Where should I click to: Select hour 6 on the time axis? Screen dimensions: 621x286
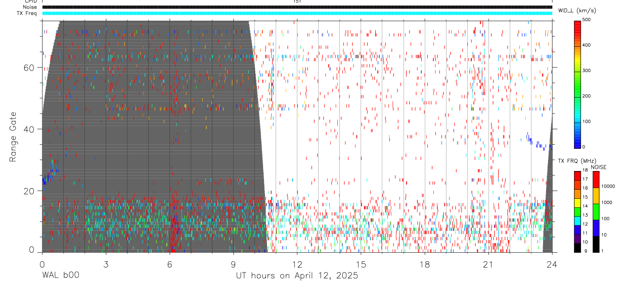(x=169, y=264)
